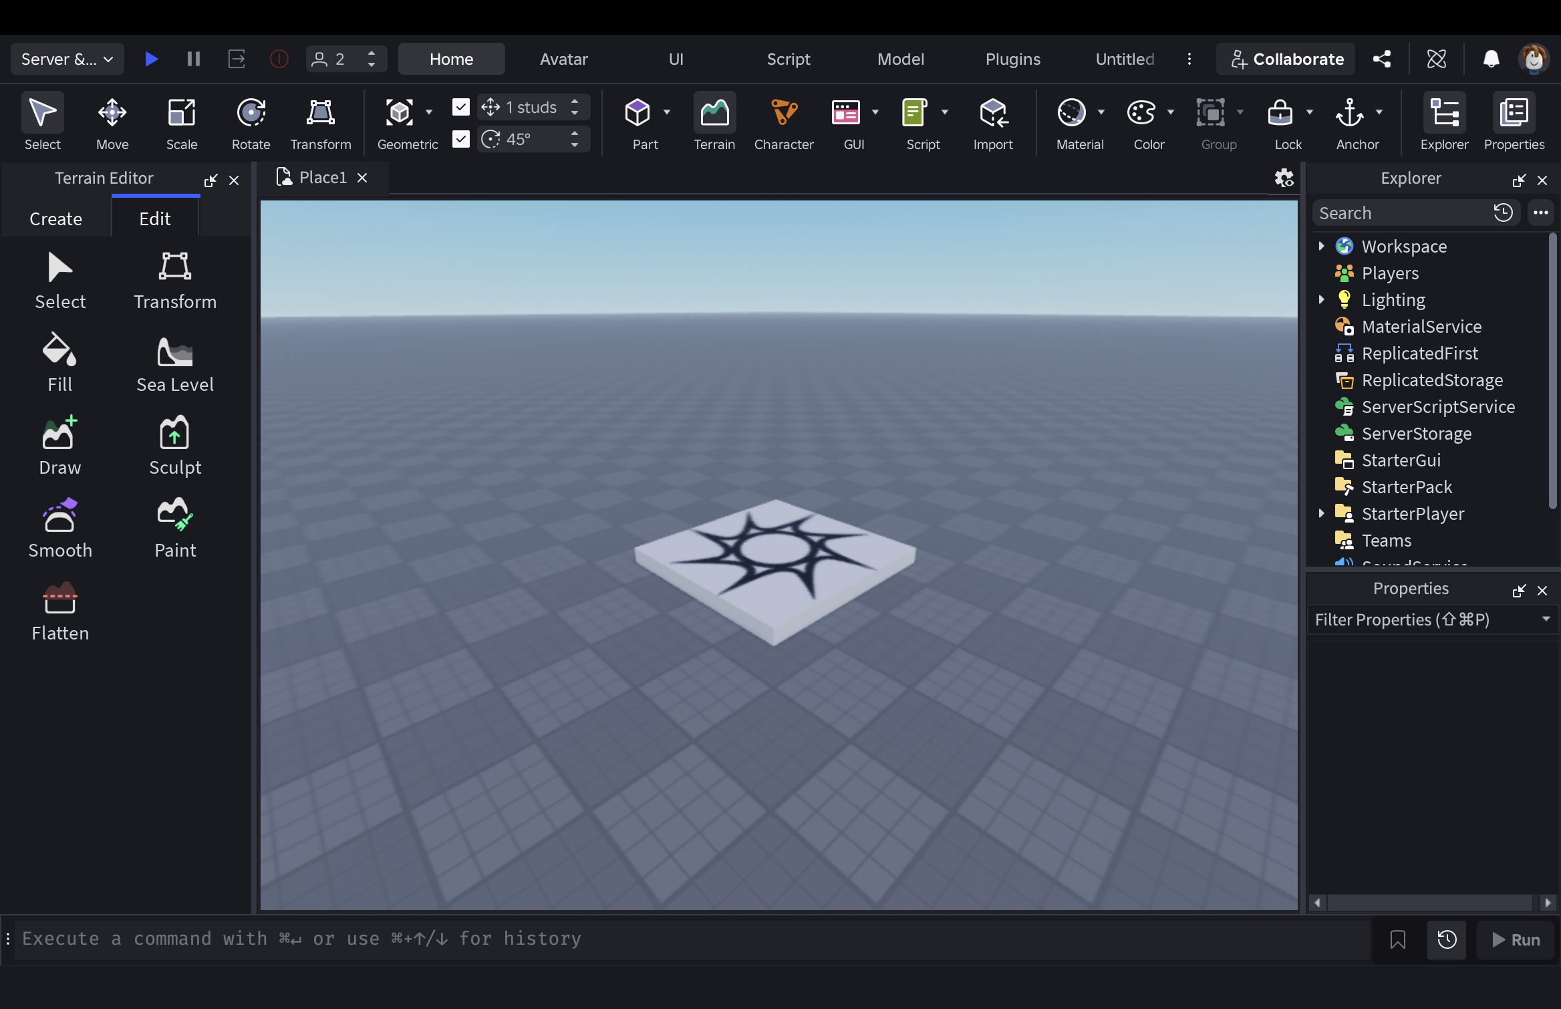
Task: Activate the Rotate tool
Action: (x=251, y=123)
